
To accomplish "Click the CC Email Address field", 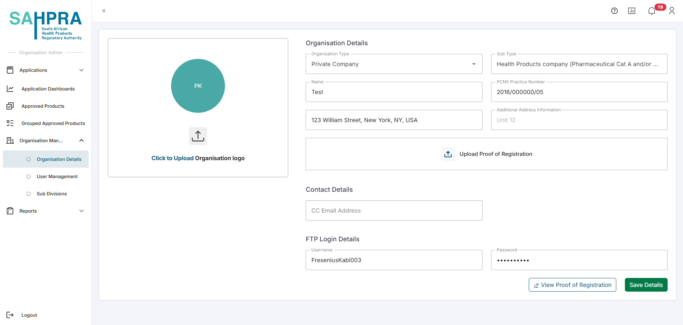I will pos(394,210).
